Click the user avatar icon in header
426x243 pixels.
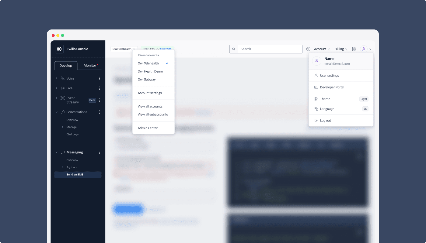(x=364, y=49)
